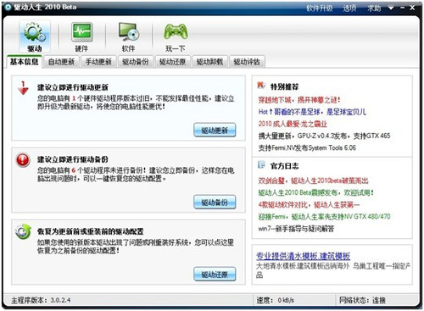Viewport: 424px width, 311px height.
Task: Open the link 穿越地下城，揭开神秘之谜
Action: click(x=299, y=100)
